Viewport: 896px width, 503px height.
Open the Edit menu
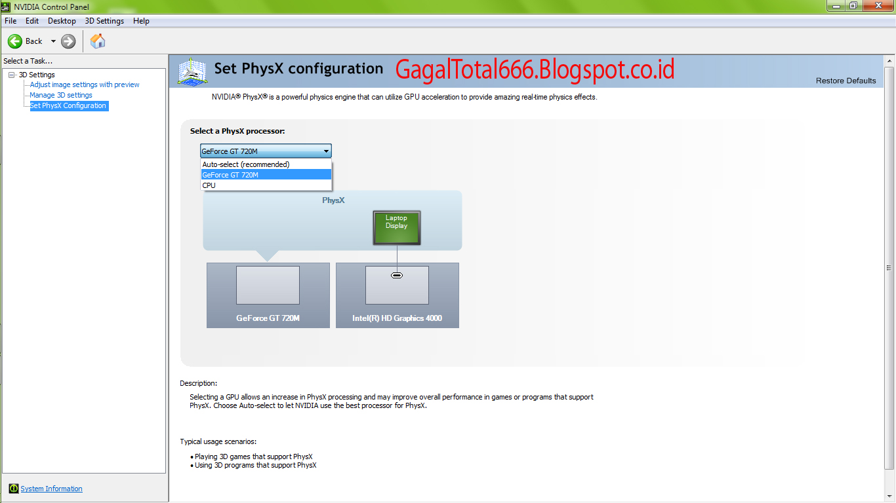tap(32, 21)
